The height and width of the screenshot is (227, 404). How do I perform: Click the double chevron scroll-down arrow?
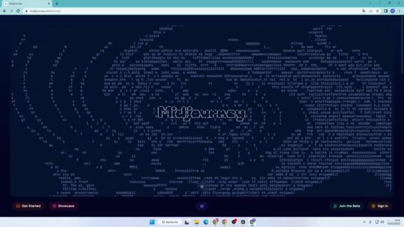202,187
